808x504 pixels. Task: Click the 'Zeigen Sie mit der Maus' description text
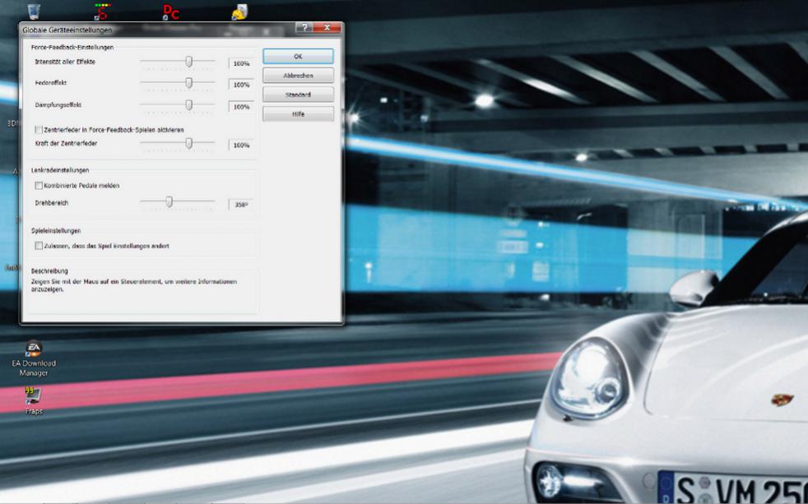[134, 285]
